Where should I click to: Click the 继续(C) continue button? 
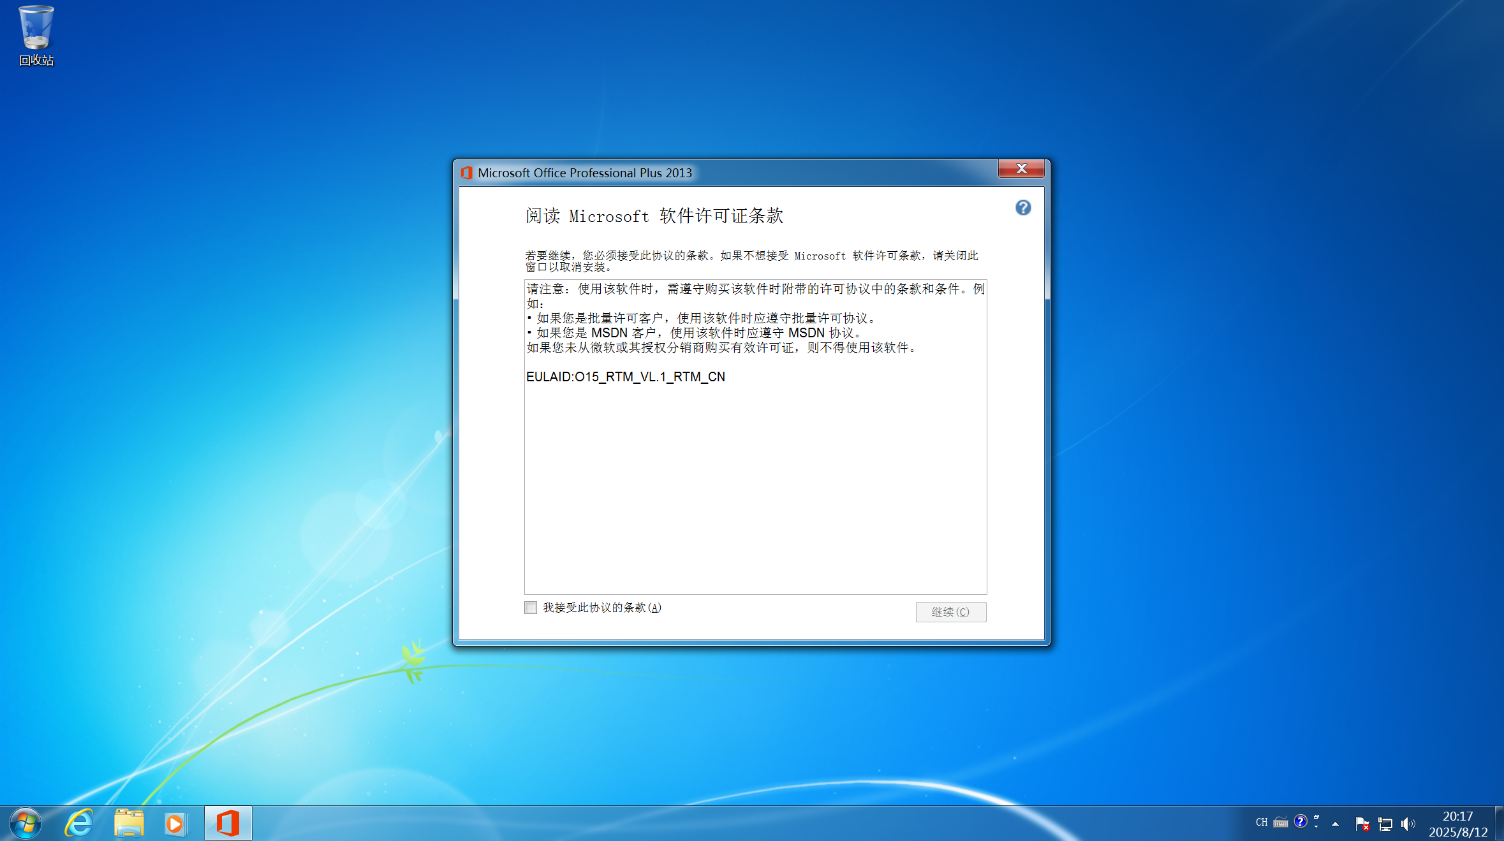coord(950,612)
